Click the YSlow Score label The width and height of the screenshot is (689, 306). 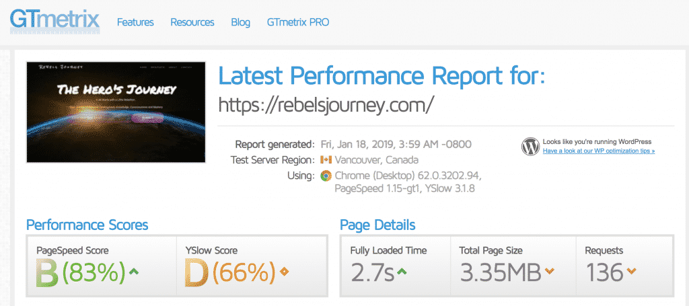[x=211, y=251]
